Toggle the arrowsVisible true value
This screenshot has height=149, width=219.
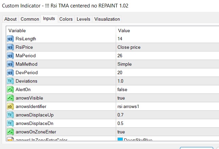click(x=122, y=98)
